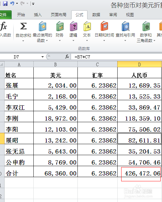Click the cell containing 李刚
162x202 pixels.
[x=19, y=117]
